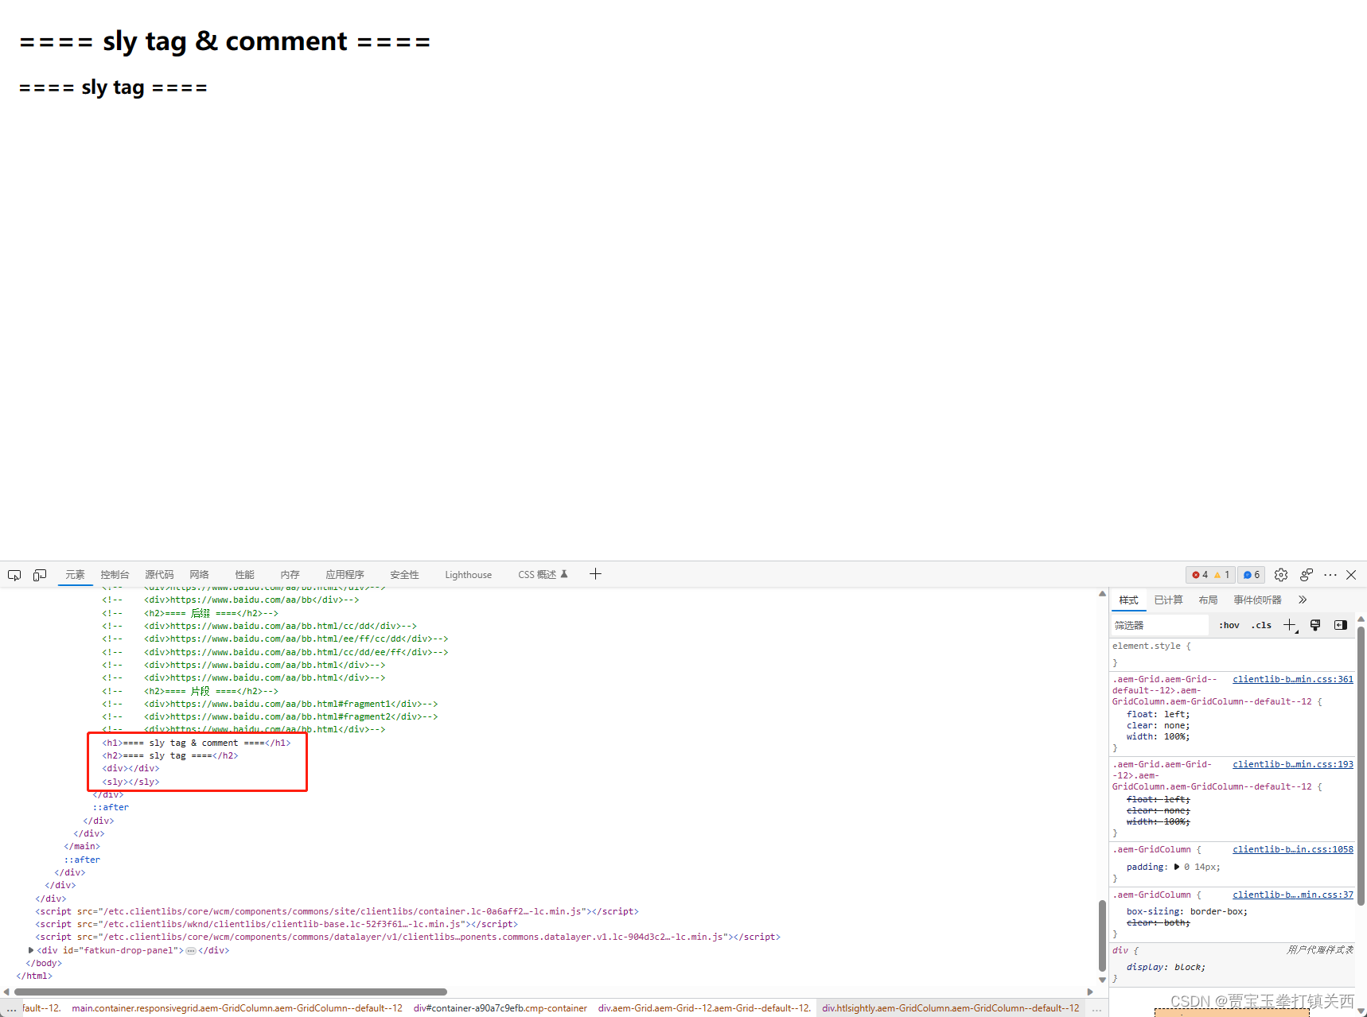Open the CSS 概述 tab

(543, 575)
